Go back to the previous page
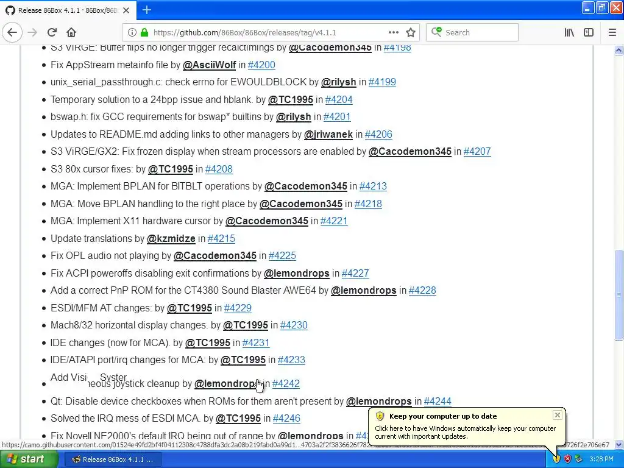 (x=12, y=32)
